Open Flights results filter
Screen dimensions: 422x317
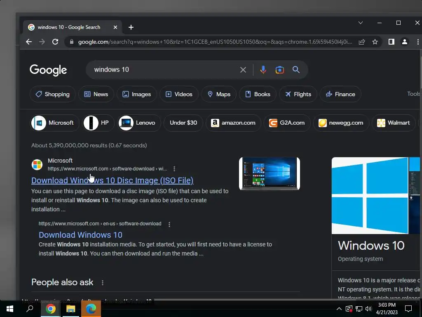coord(298,94)
